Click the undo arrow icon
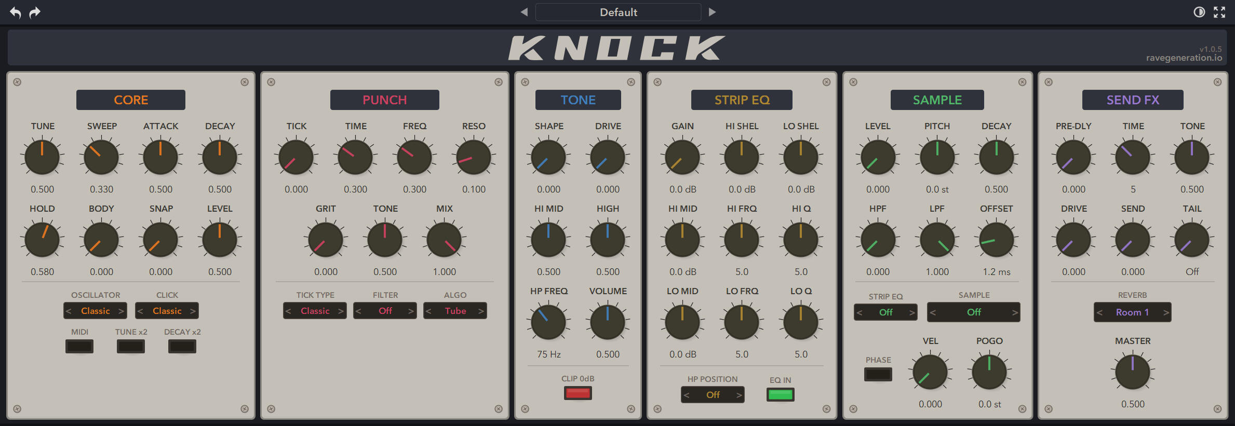This screenshot has height=426, width=1235. 16,12
